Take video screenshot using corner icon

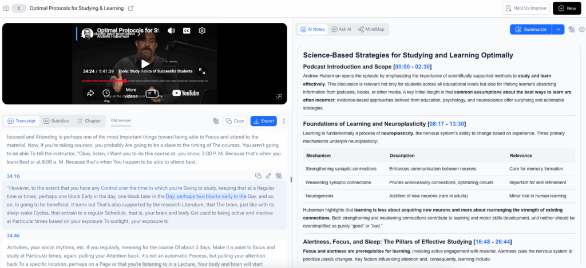pos(279,97)
